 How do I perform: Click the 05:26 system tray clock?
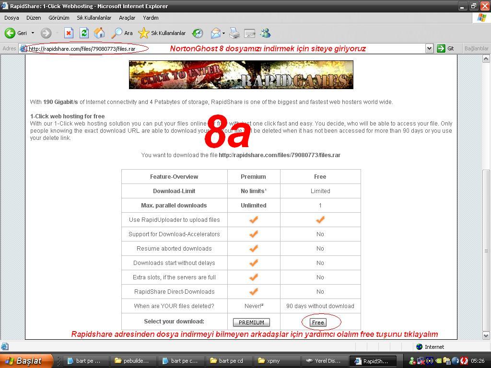478,361
